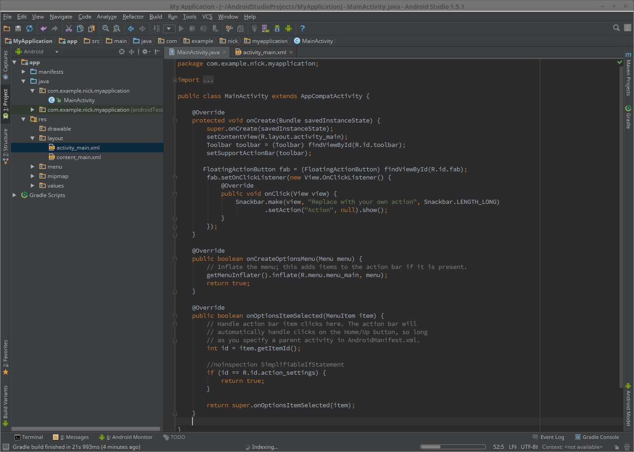Start debugging with the bug icon
Screen dimensions: 634x452
pos(192,28)
